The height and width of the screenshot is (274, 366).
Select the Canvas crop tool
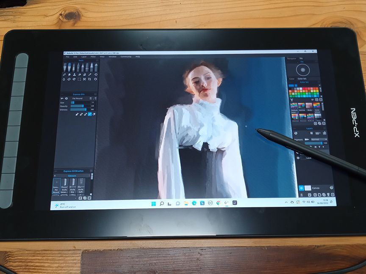point(90,79)
